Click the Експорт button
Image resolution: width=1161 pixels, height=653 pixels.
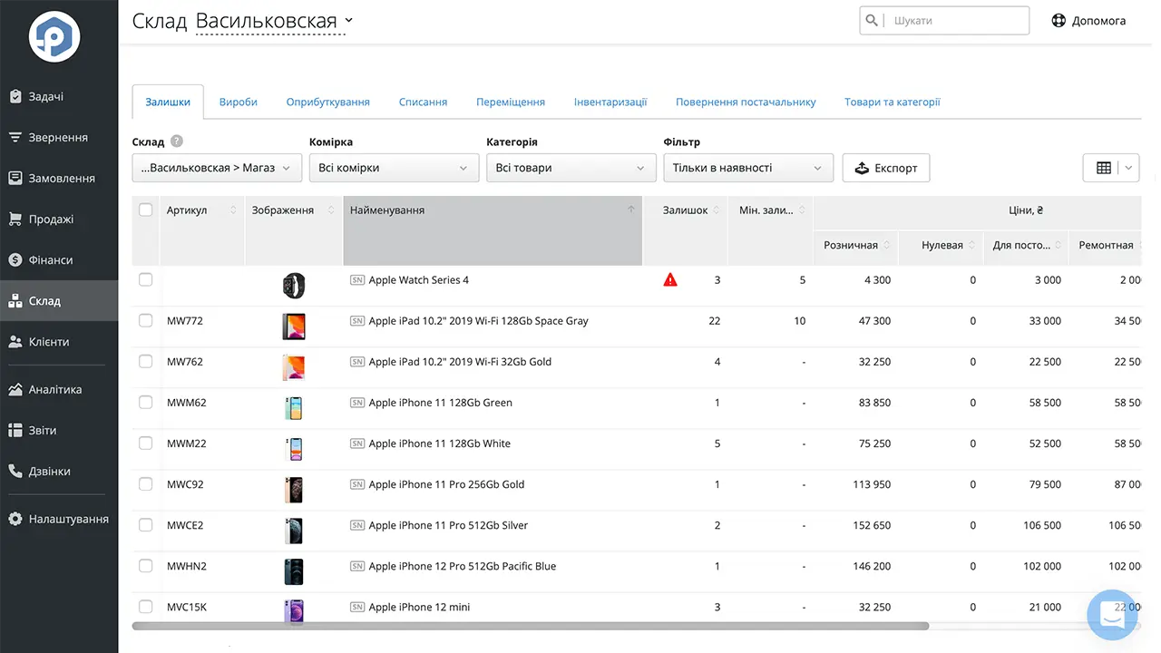pyautogui.click(x=886, y=168)
